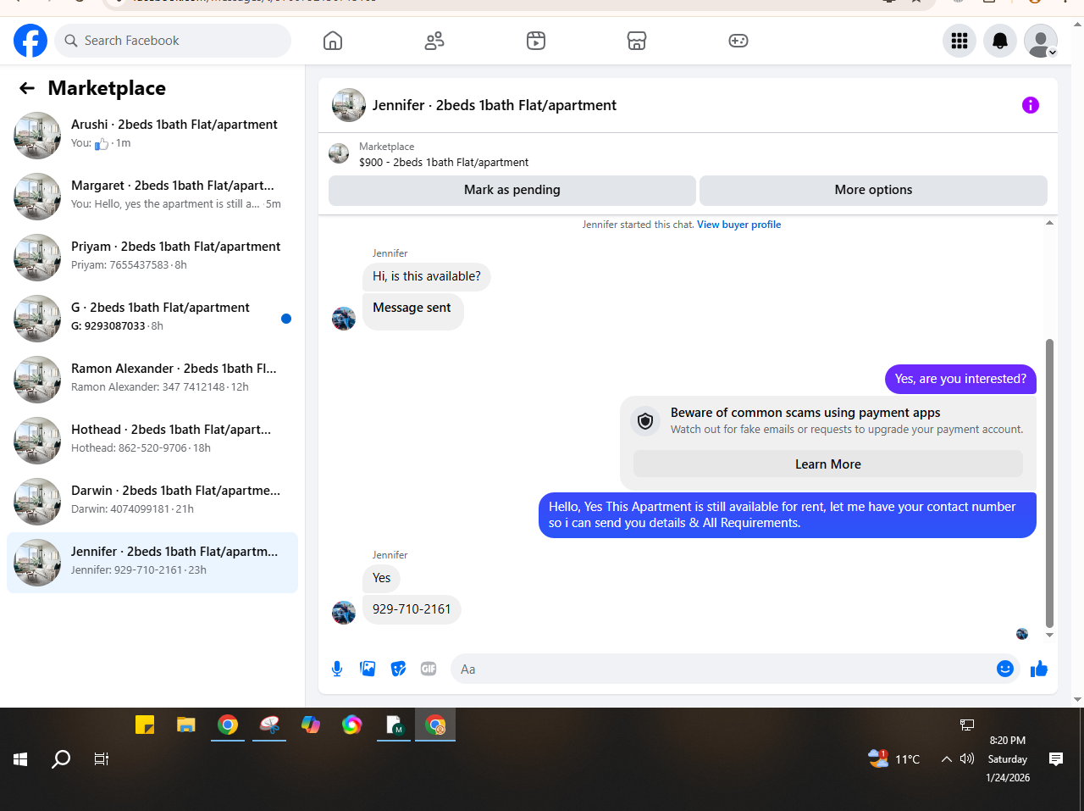Viewport: 1084px width, 811px height.
Task: Open the Windows Start button
Action: tap(20, 759)
